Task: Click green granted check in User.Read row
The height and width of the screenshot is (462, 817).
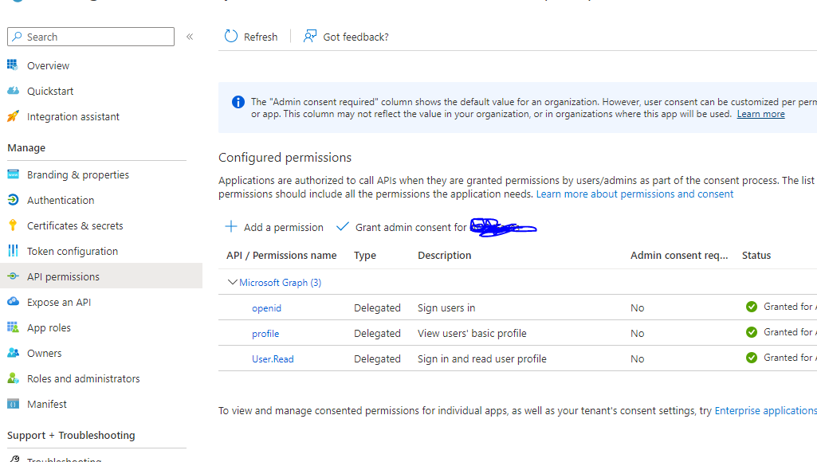Action: [752, 358]
